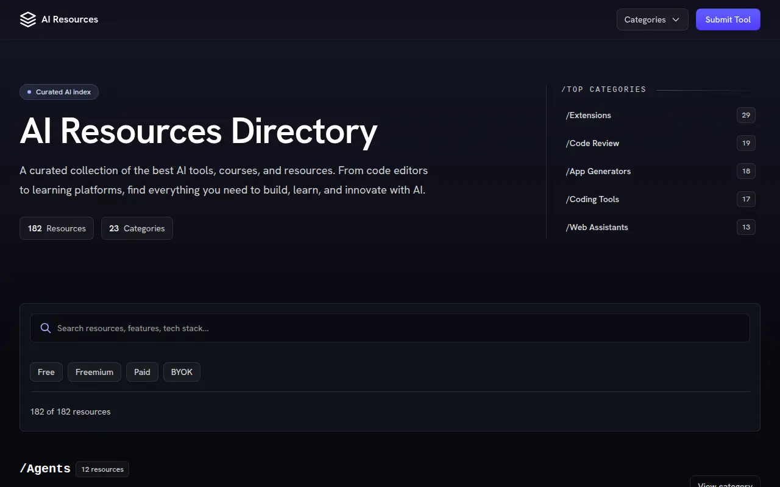Open the Categories dropdown
This screenshot has width=780, height=487.
pyautogui.click(x=652, y=19)
